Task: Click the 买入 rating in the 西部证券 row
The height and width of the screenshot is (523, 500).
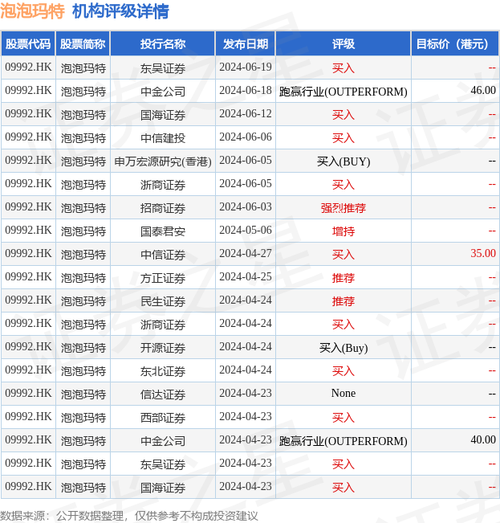Action: click(x=343, y=418)
